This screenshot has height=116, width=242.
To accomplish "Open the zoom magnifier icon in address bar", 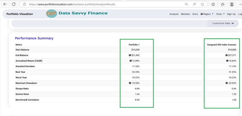I will 187,4.
